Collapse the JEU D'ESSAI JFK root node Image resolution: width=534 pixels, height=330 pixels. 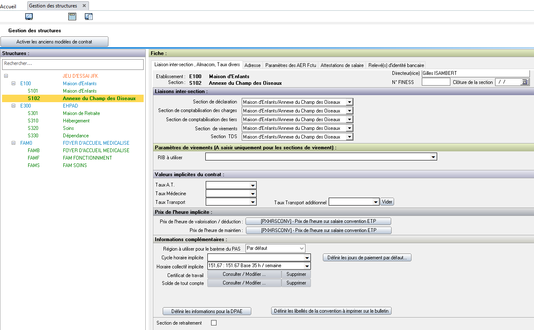[x=6, y=76]
